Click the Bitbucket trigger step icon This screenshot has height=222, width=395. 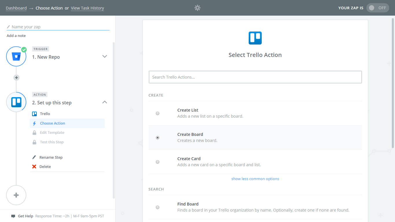tap(16, 56)
